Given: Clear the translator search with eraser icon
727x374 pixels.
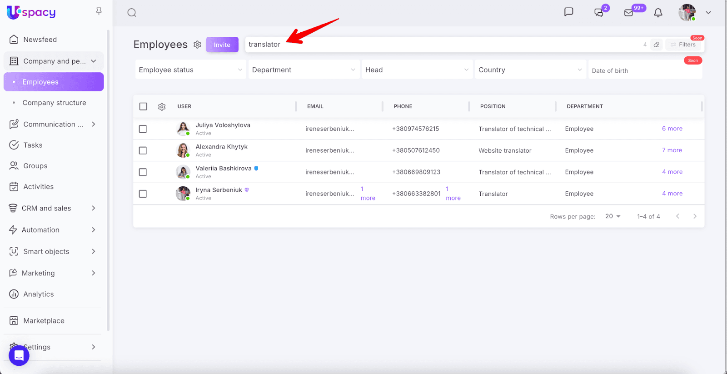Looking at the screenshot, I should pos(657,45).
